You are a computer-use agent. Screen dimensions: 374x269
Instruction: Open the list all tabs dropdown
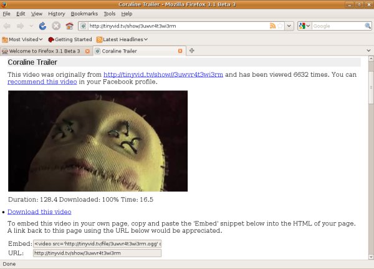pyautogui.click(x=369, y=51)
